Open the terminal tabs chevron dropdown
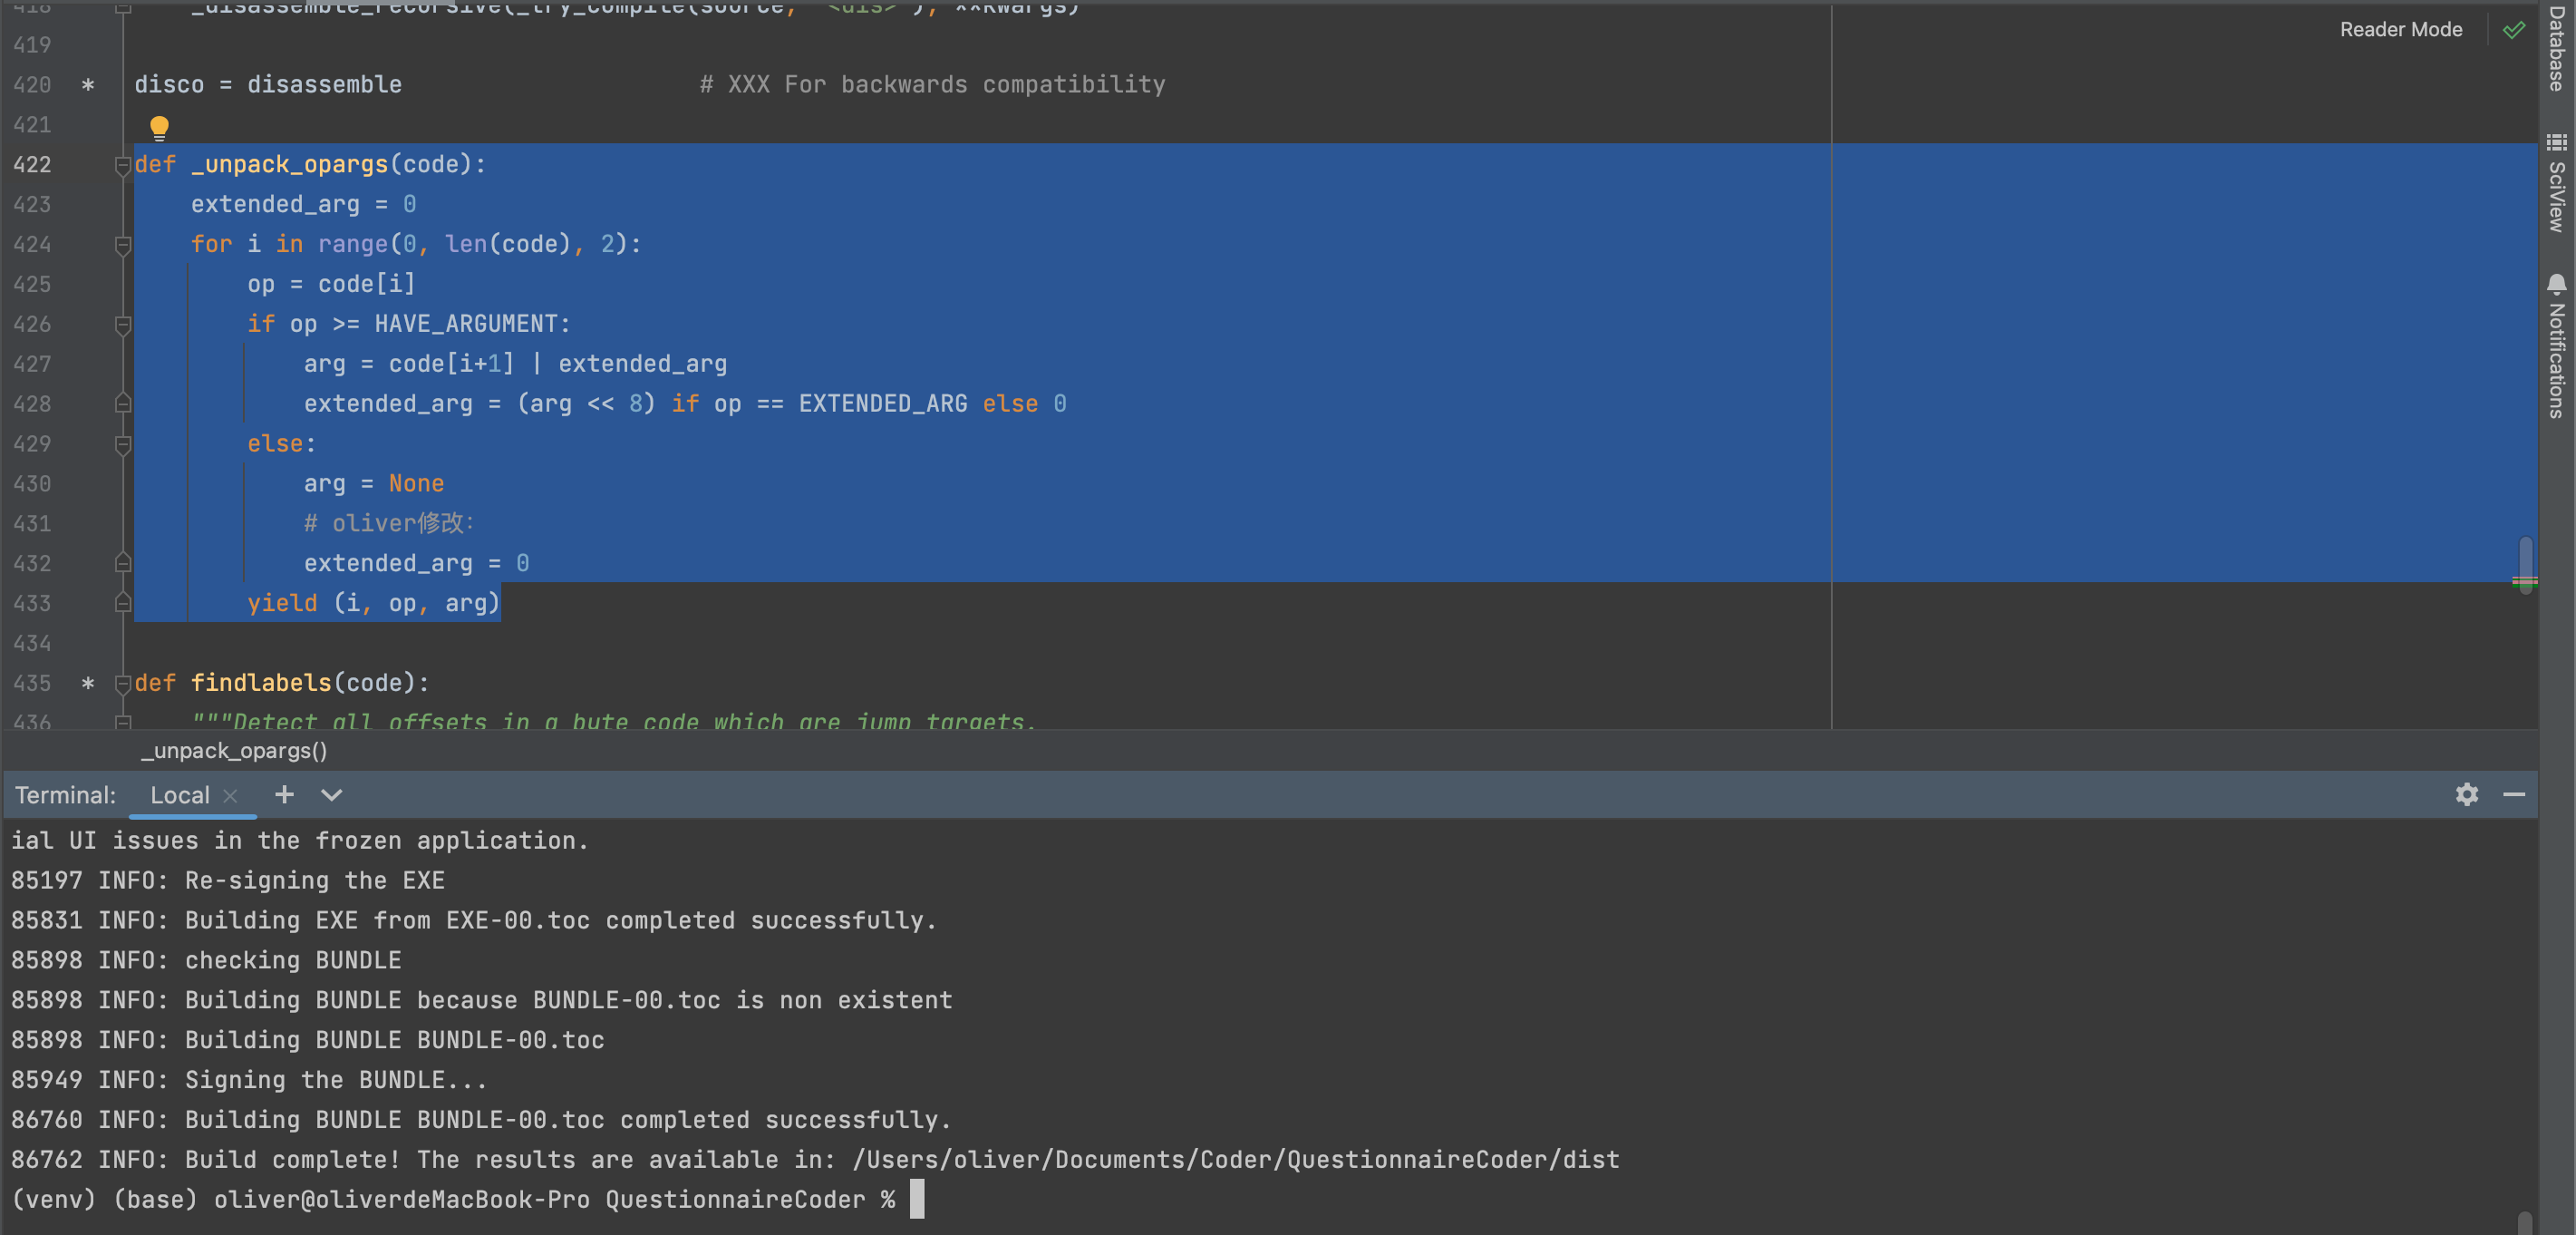The height and width of the screenshot is (1235, 2576). pos(331,795)
